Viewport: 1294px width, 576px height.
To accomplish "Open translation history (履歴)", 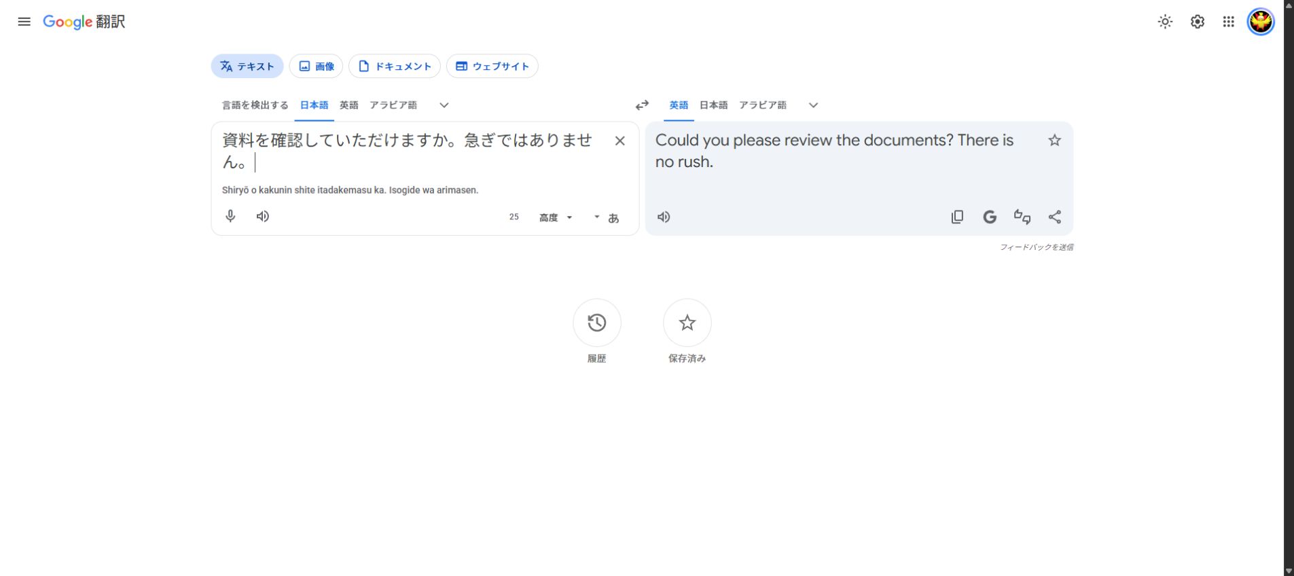I will [x=597, y=323].
